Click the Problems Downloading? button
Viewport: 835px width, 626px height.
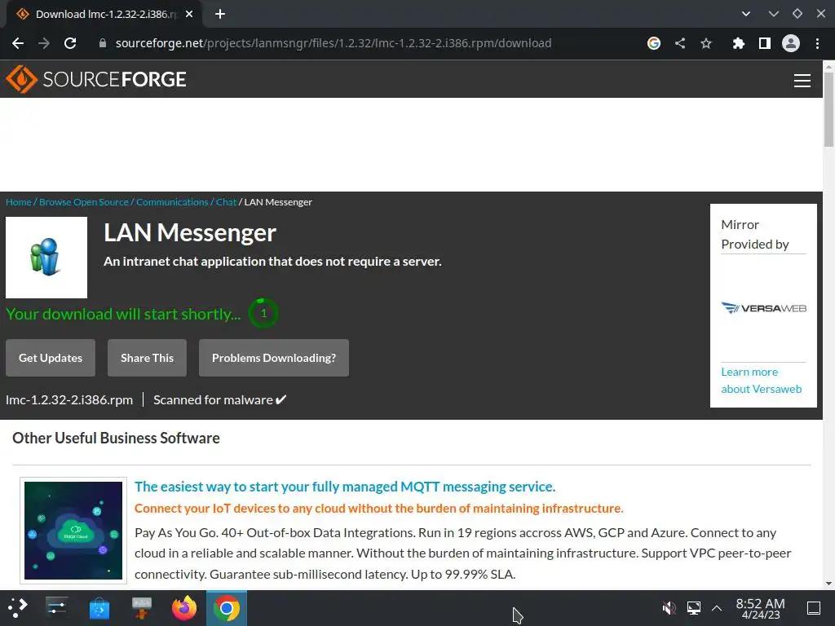[x=274, y=358]
